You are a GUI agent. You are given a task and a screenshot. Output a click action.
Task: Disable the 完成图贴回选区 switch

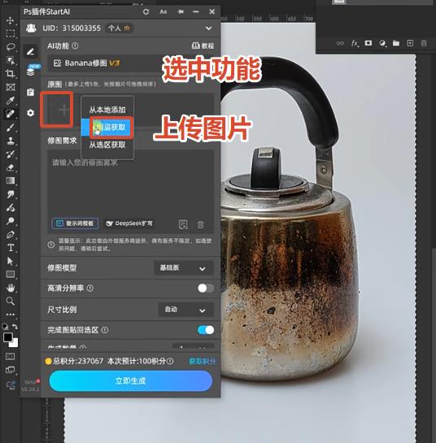coord(206,330)
